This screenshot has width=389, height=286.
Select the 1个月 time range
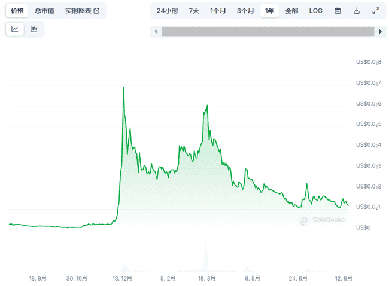pyautogui.click(x=218, y=11)
